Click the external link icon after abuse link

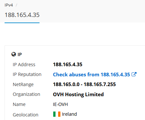click(134, 74)
